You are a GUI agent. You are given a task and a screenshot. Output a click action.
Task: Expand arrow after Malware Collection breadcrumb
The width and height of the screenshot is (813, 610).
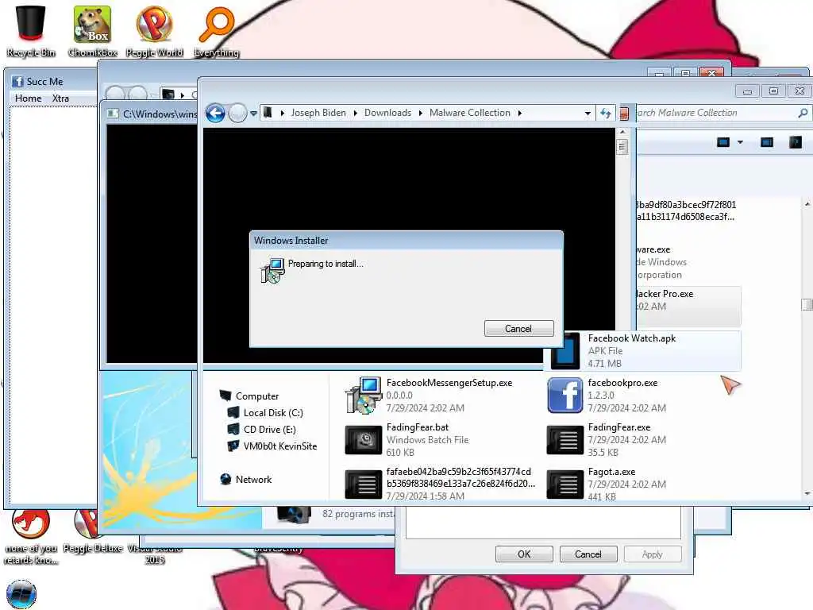(519, 113)
